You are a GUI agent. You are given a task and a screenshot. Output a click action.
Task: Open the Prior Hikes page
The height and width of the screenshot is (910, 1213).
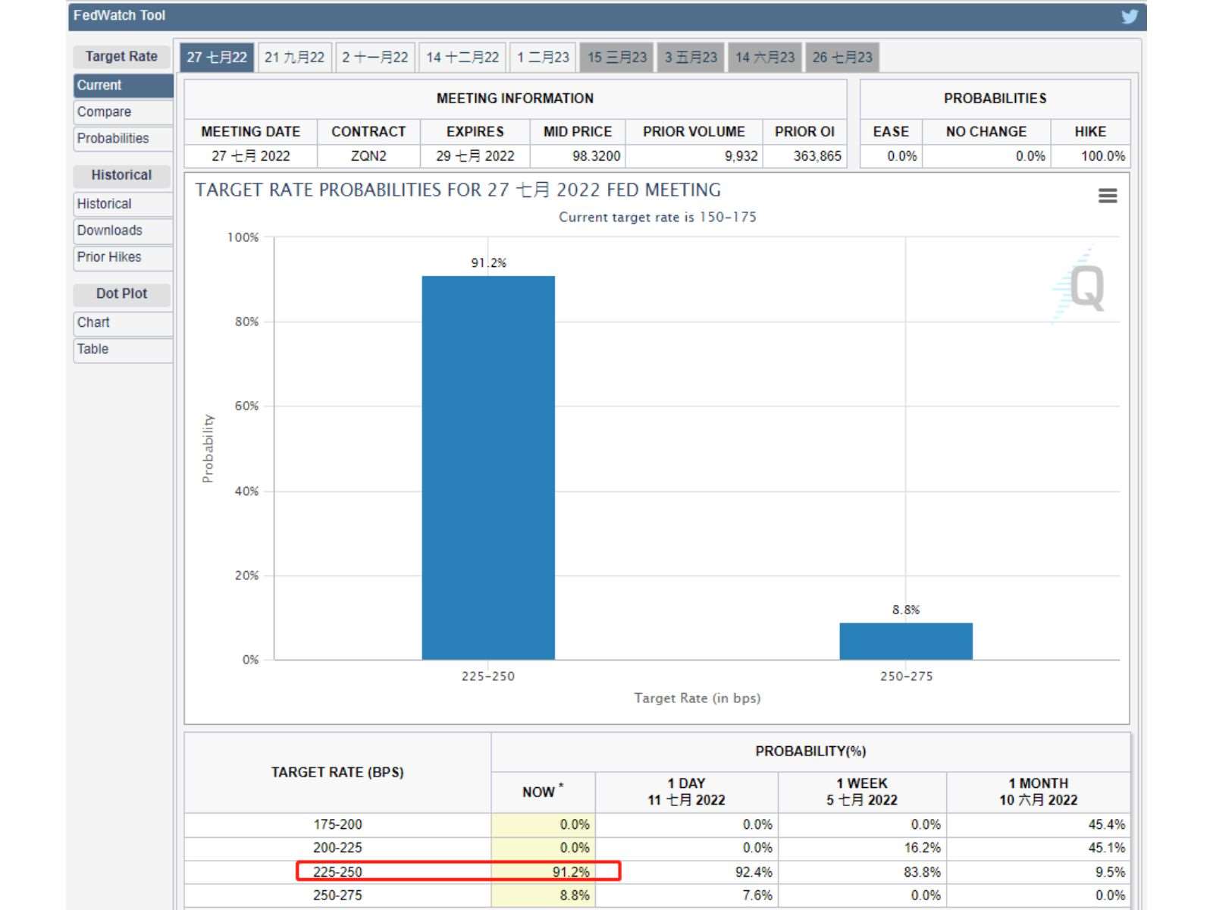coord(123,257)
